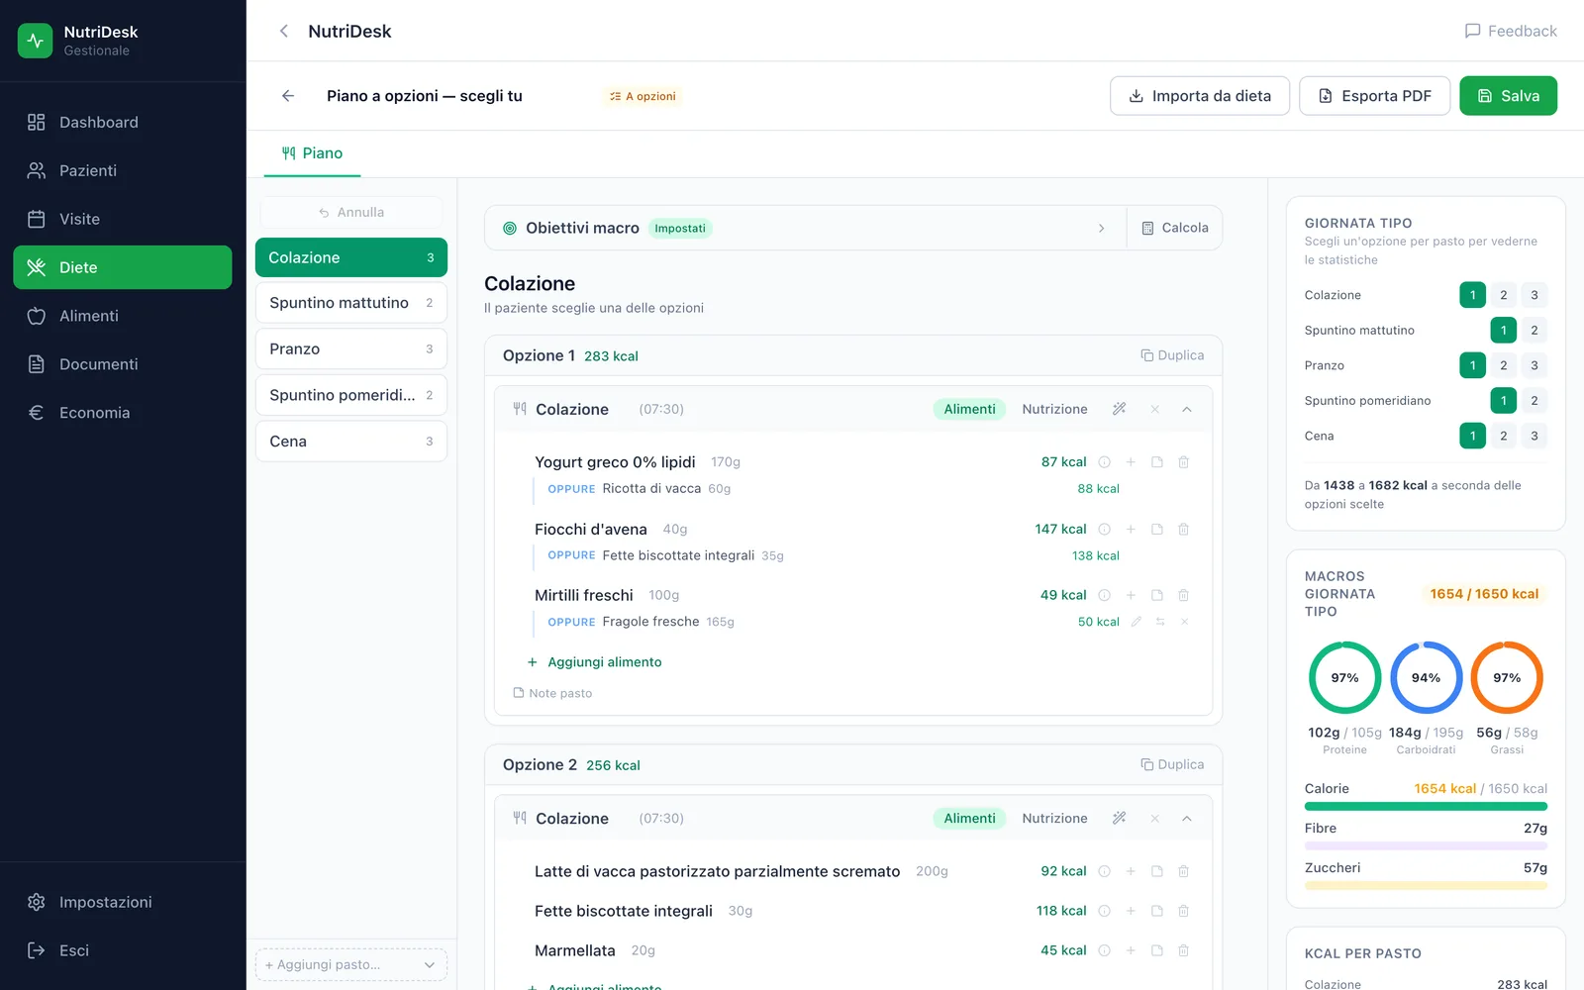
Task: Delete Marmellata with trash icon
Action: pyautogui.click(x=1183, y=950)
